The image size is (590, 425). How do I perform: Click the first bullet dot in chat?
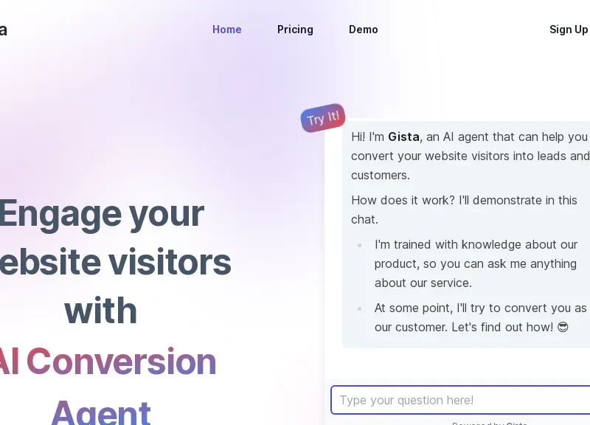(360, 246)
